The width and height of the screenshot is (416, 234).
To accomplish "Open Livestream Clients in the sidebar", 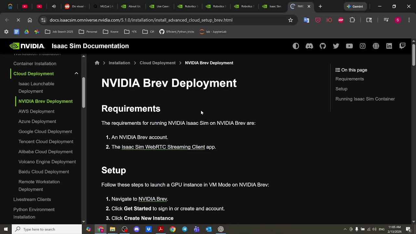I will click(32, 200).
